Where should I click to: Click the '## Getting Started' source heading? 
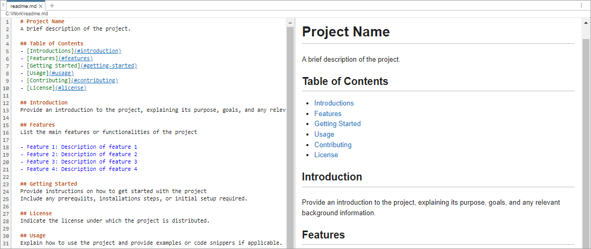point(49,184)
